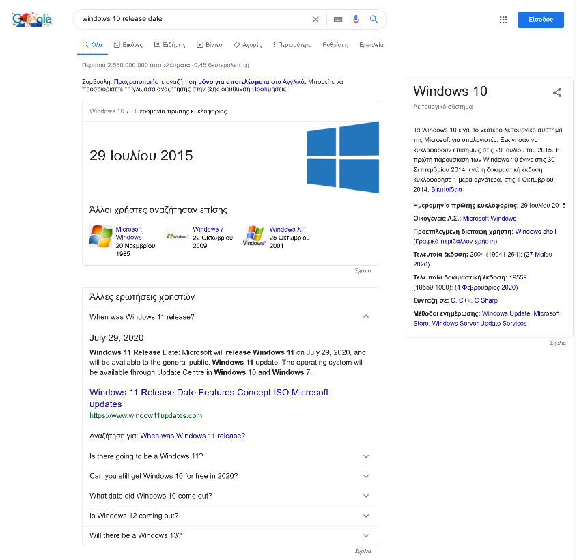Screen dimensions: 577x560
Task: Open the Windows Server Update Services link
Action: 479,324
